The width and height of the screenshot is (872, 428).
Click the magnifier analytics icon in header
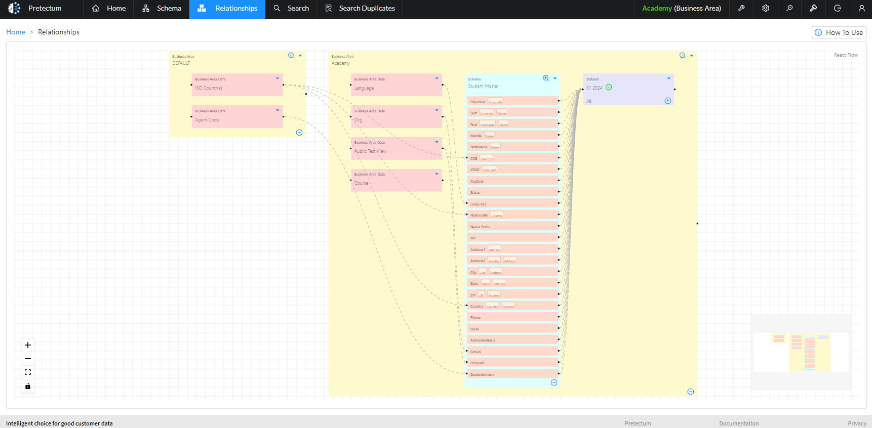click(x=789, y=8)
